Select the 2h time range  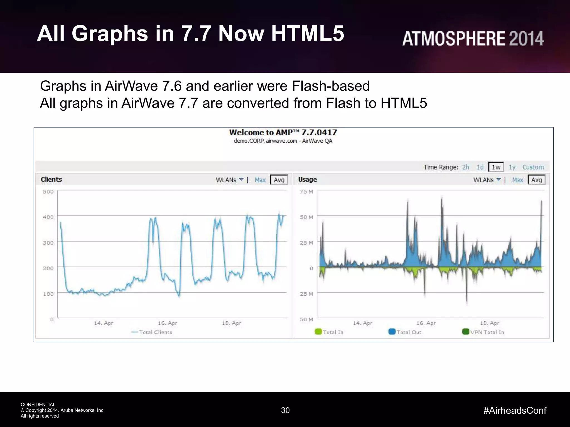point(466,167)
